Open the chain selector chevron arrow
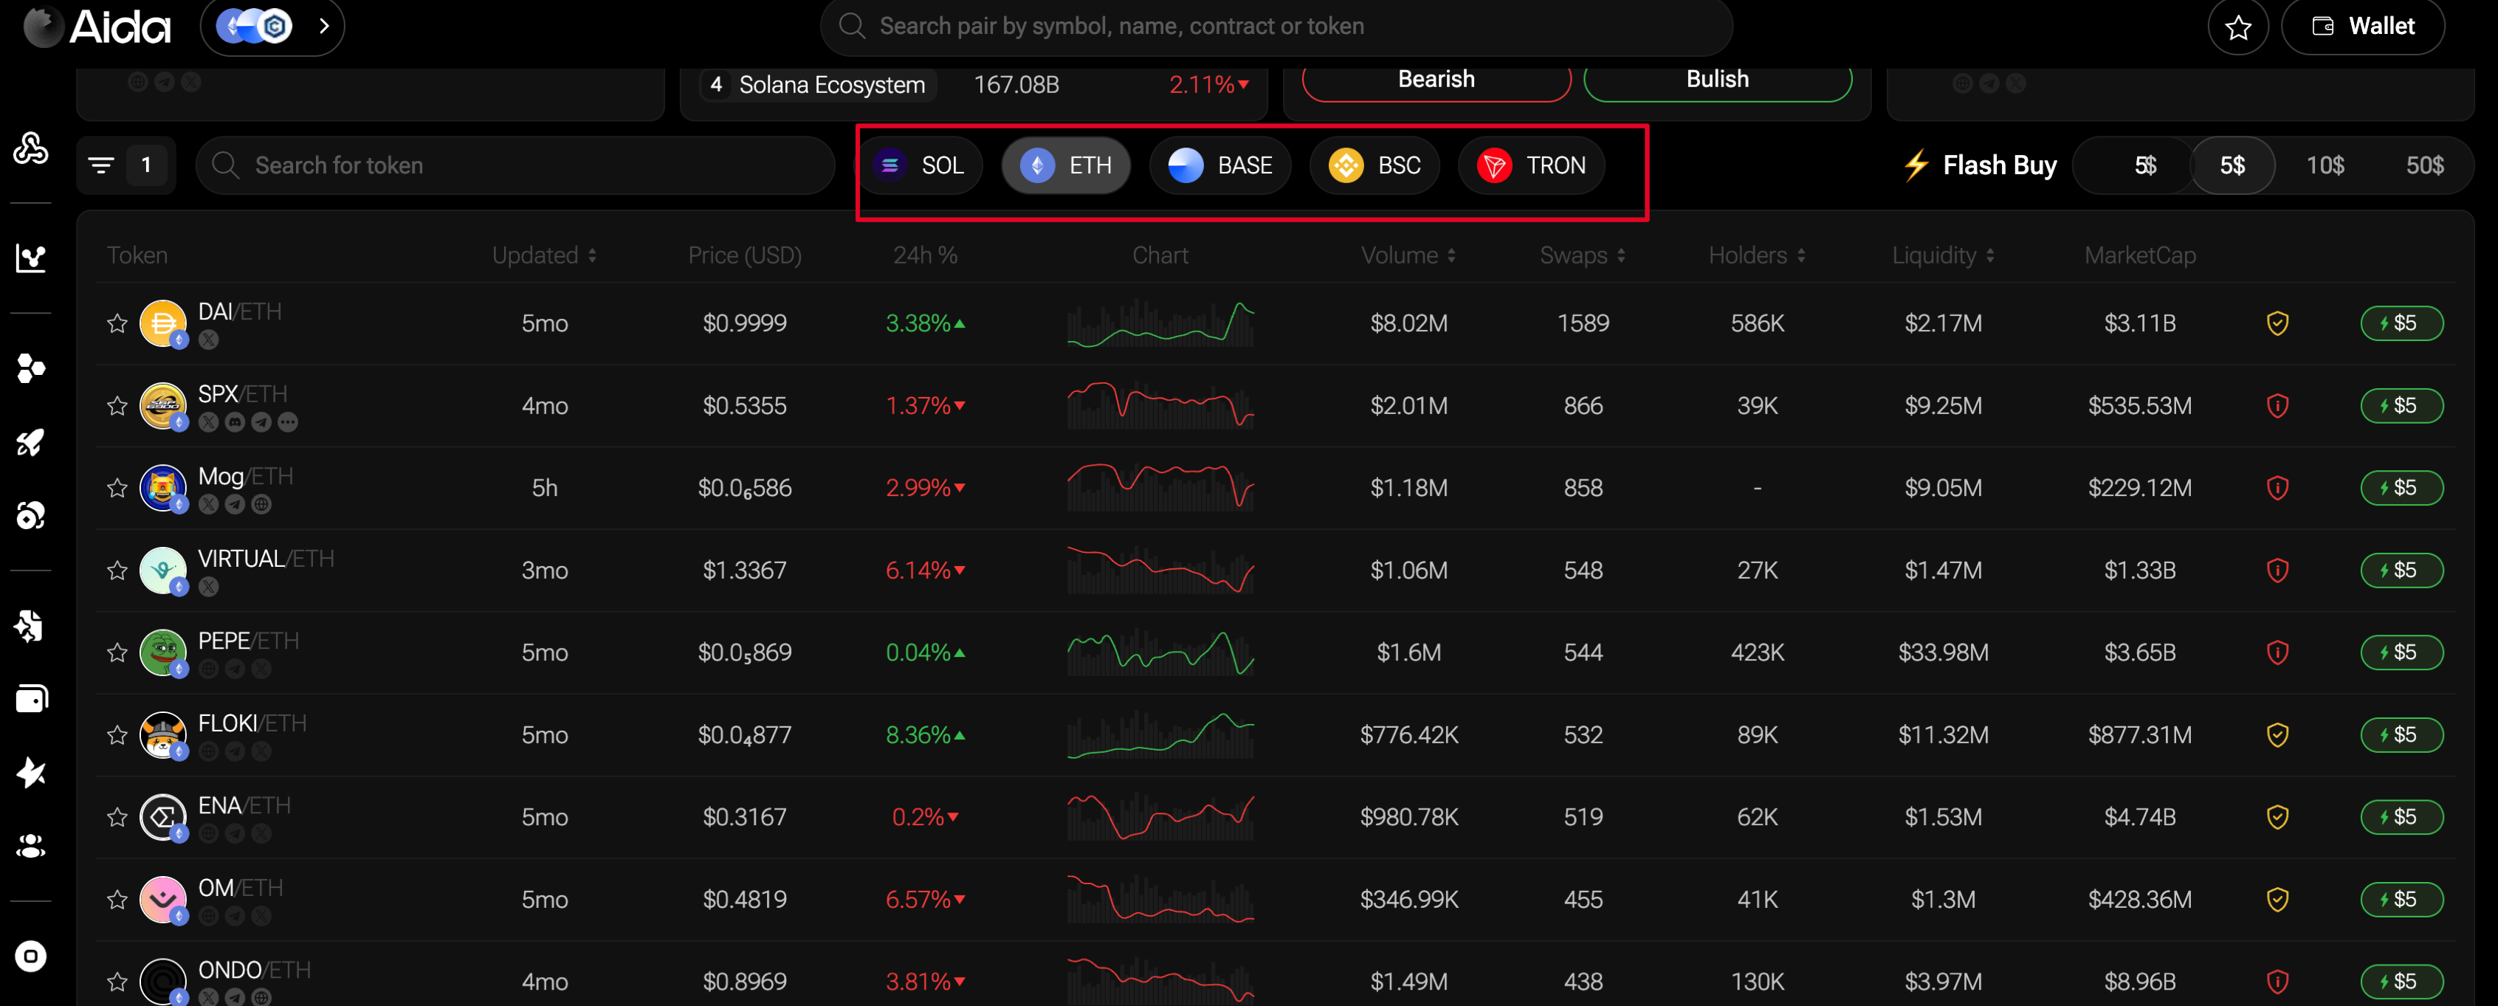Image resolution: width=2498 pixels, height=1006 pixels. [x=324, y=26]
